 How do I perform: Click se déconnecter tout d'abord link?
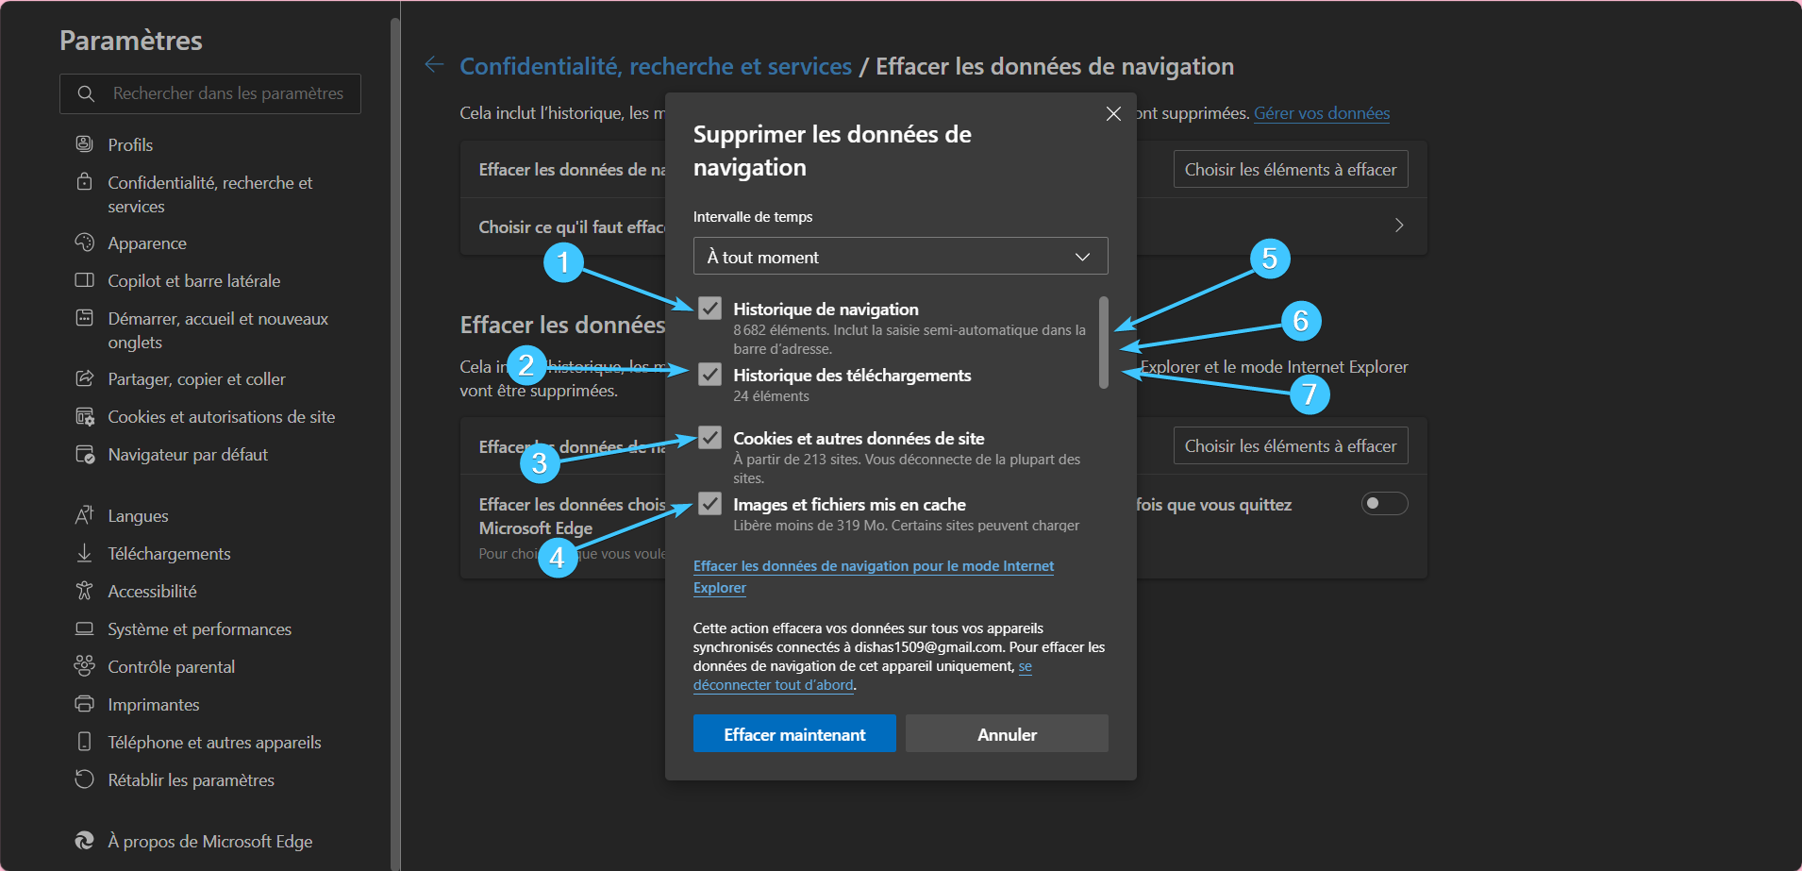(862, 676)
